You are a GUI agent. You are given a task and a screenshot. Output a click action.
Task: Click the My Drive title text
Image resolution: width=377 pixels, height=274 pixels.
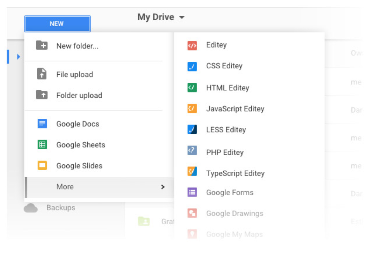tap(156, 17)
